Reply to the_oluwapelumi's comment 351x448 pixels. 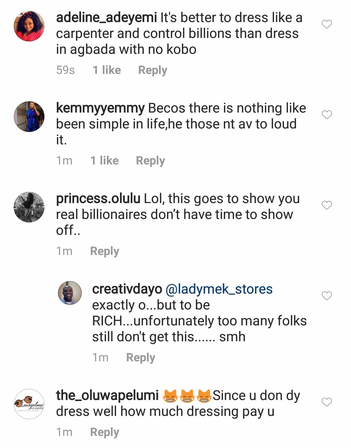click(x=104, y=432)
